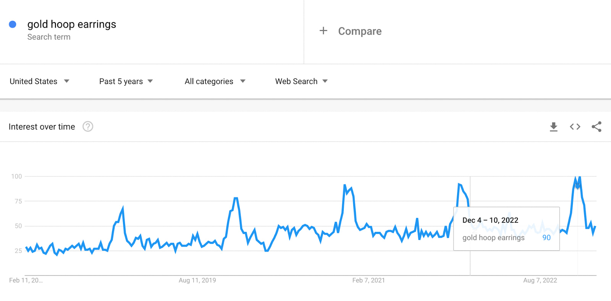Click the Aug 7, 2022 axis label

[540, 280]
